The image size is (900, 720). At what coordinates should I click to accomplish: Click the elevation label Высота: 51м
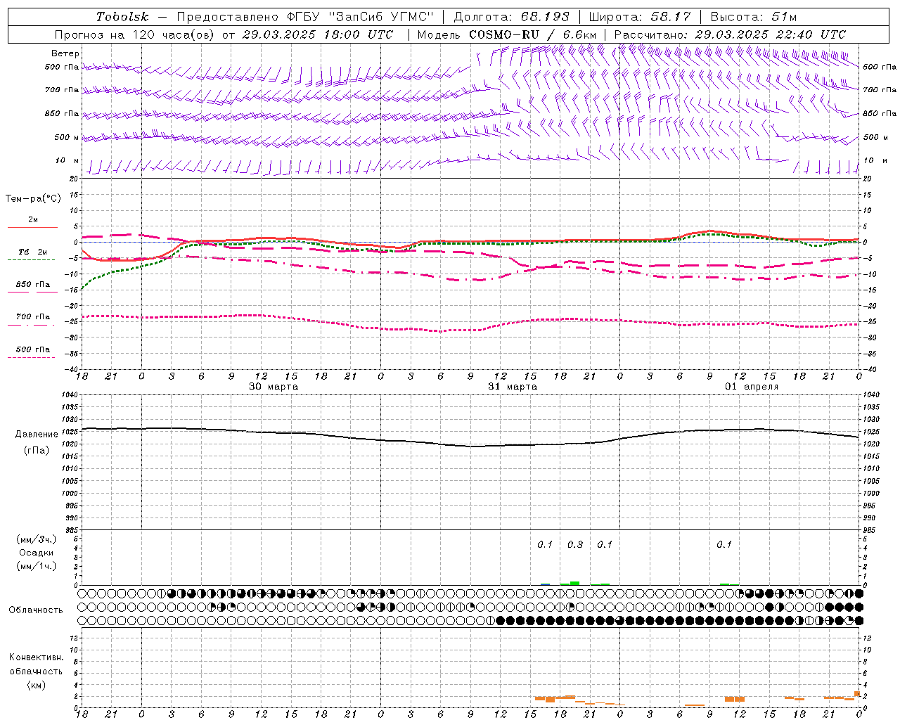tap(754, 17)
